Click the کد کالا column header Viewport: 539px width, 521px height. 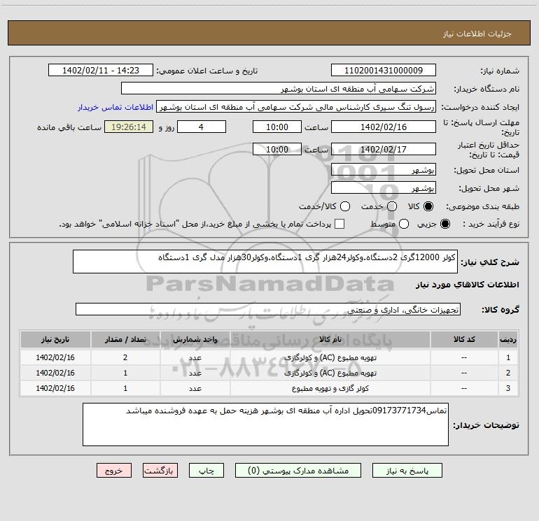click(x=464, y=339)
